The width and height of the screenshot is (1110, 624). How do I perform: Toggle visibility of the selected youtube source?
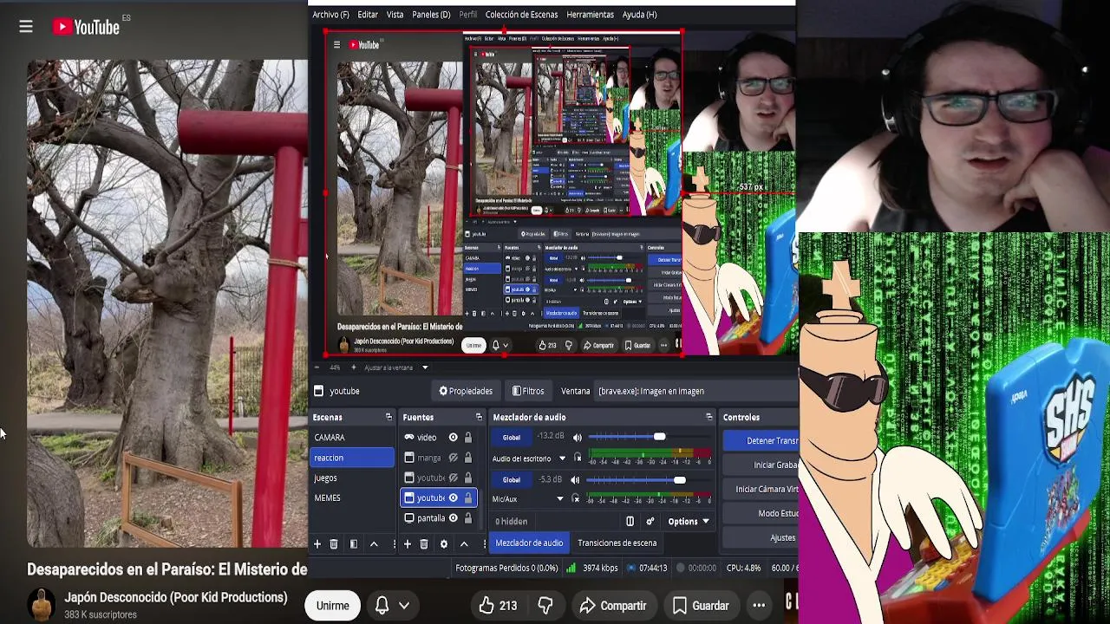[453, 498]
